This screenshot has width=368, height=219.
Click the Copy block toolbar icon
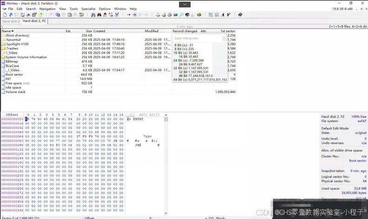tap(58, 14)
